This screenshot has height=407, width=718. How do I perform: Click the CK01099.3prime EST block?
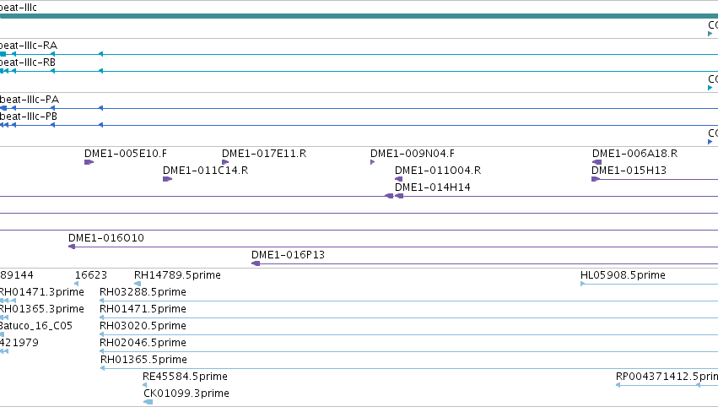148,402
